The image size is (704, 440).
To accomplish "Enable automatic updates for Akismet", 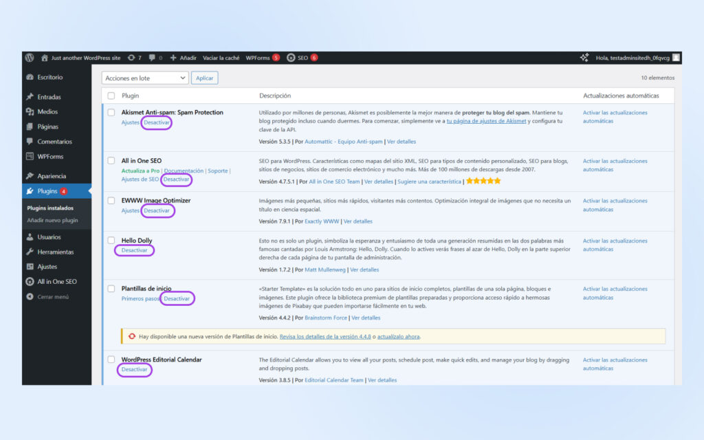I will tap(615, 117).
